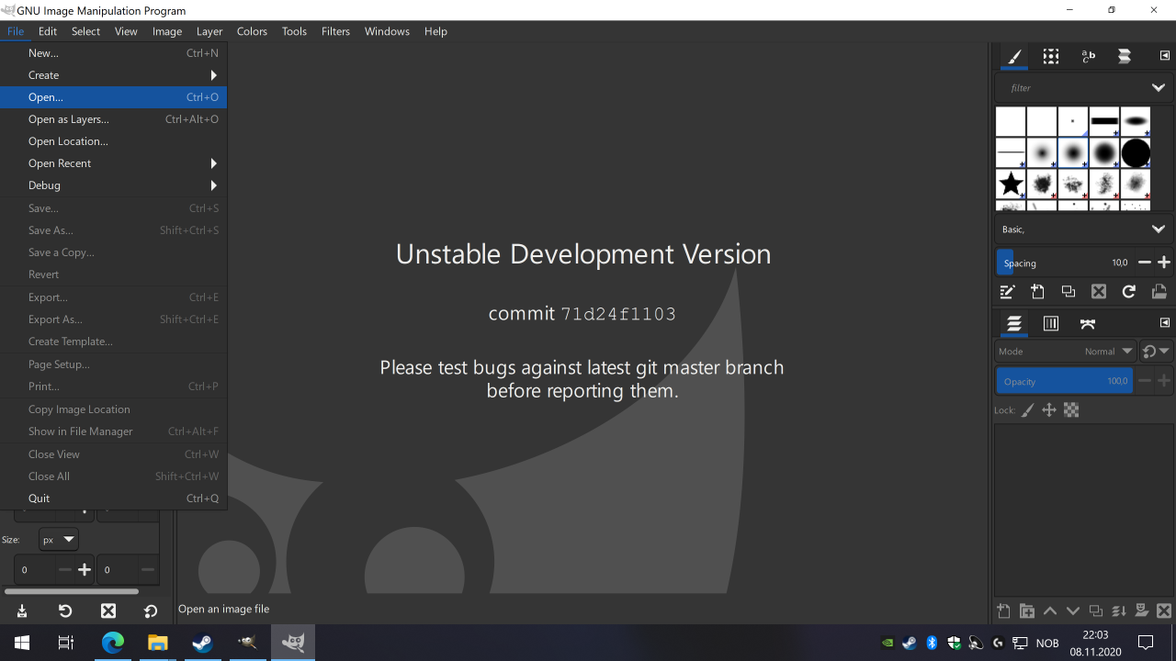Expand the 'Debug' submenu
This screenshot has height=661, width=1176.
coord(114,185)
